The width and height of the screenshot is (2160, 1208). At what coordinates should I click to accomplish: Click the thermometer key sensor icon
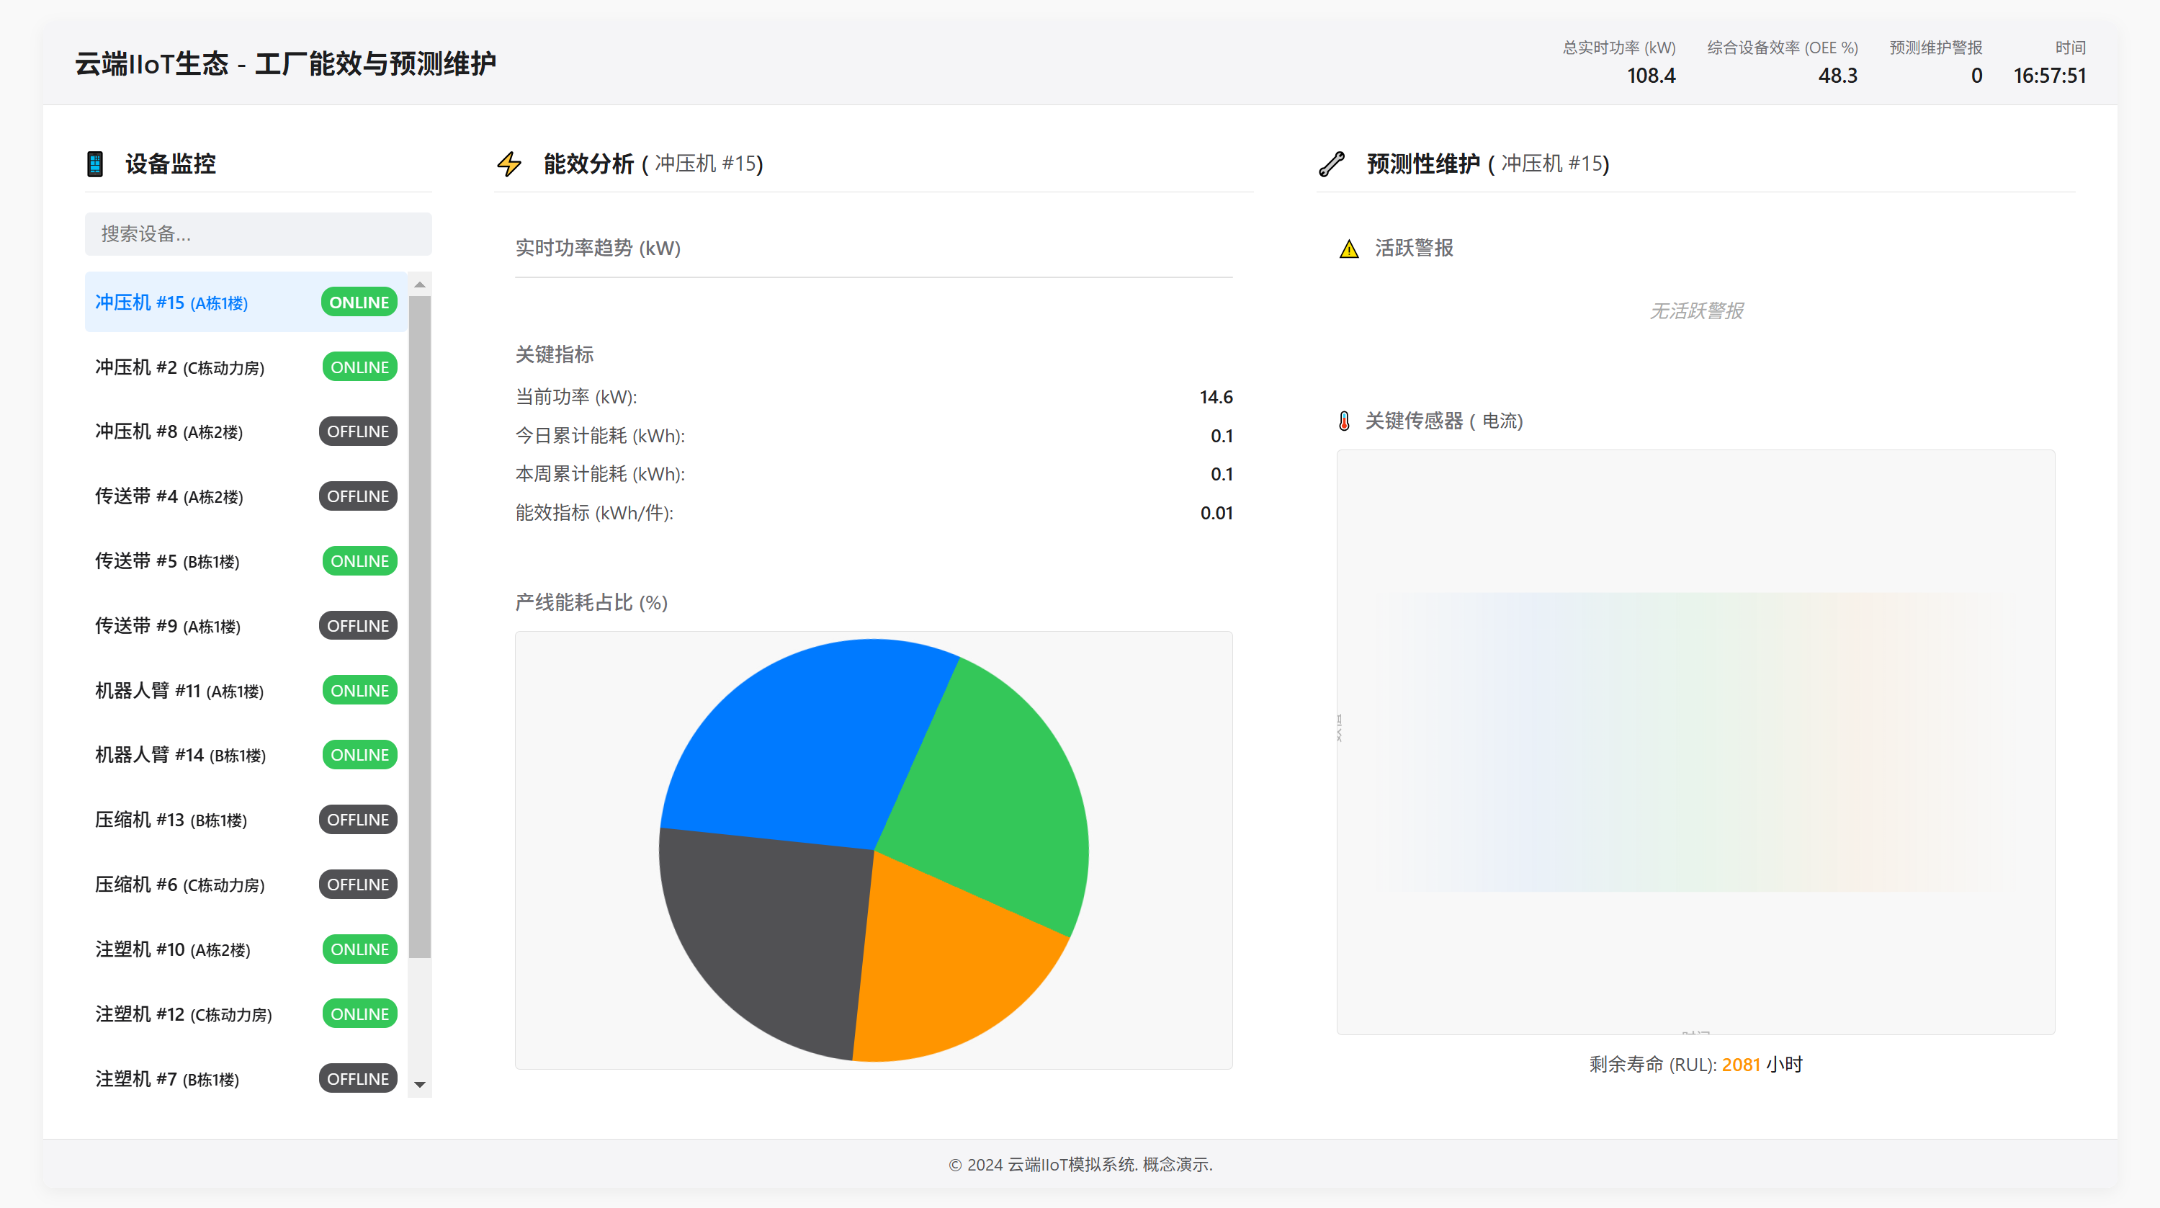(1344, 421)
